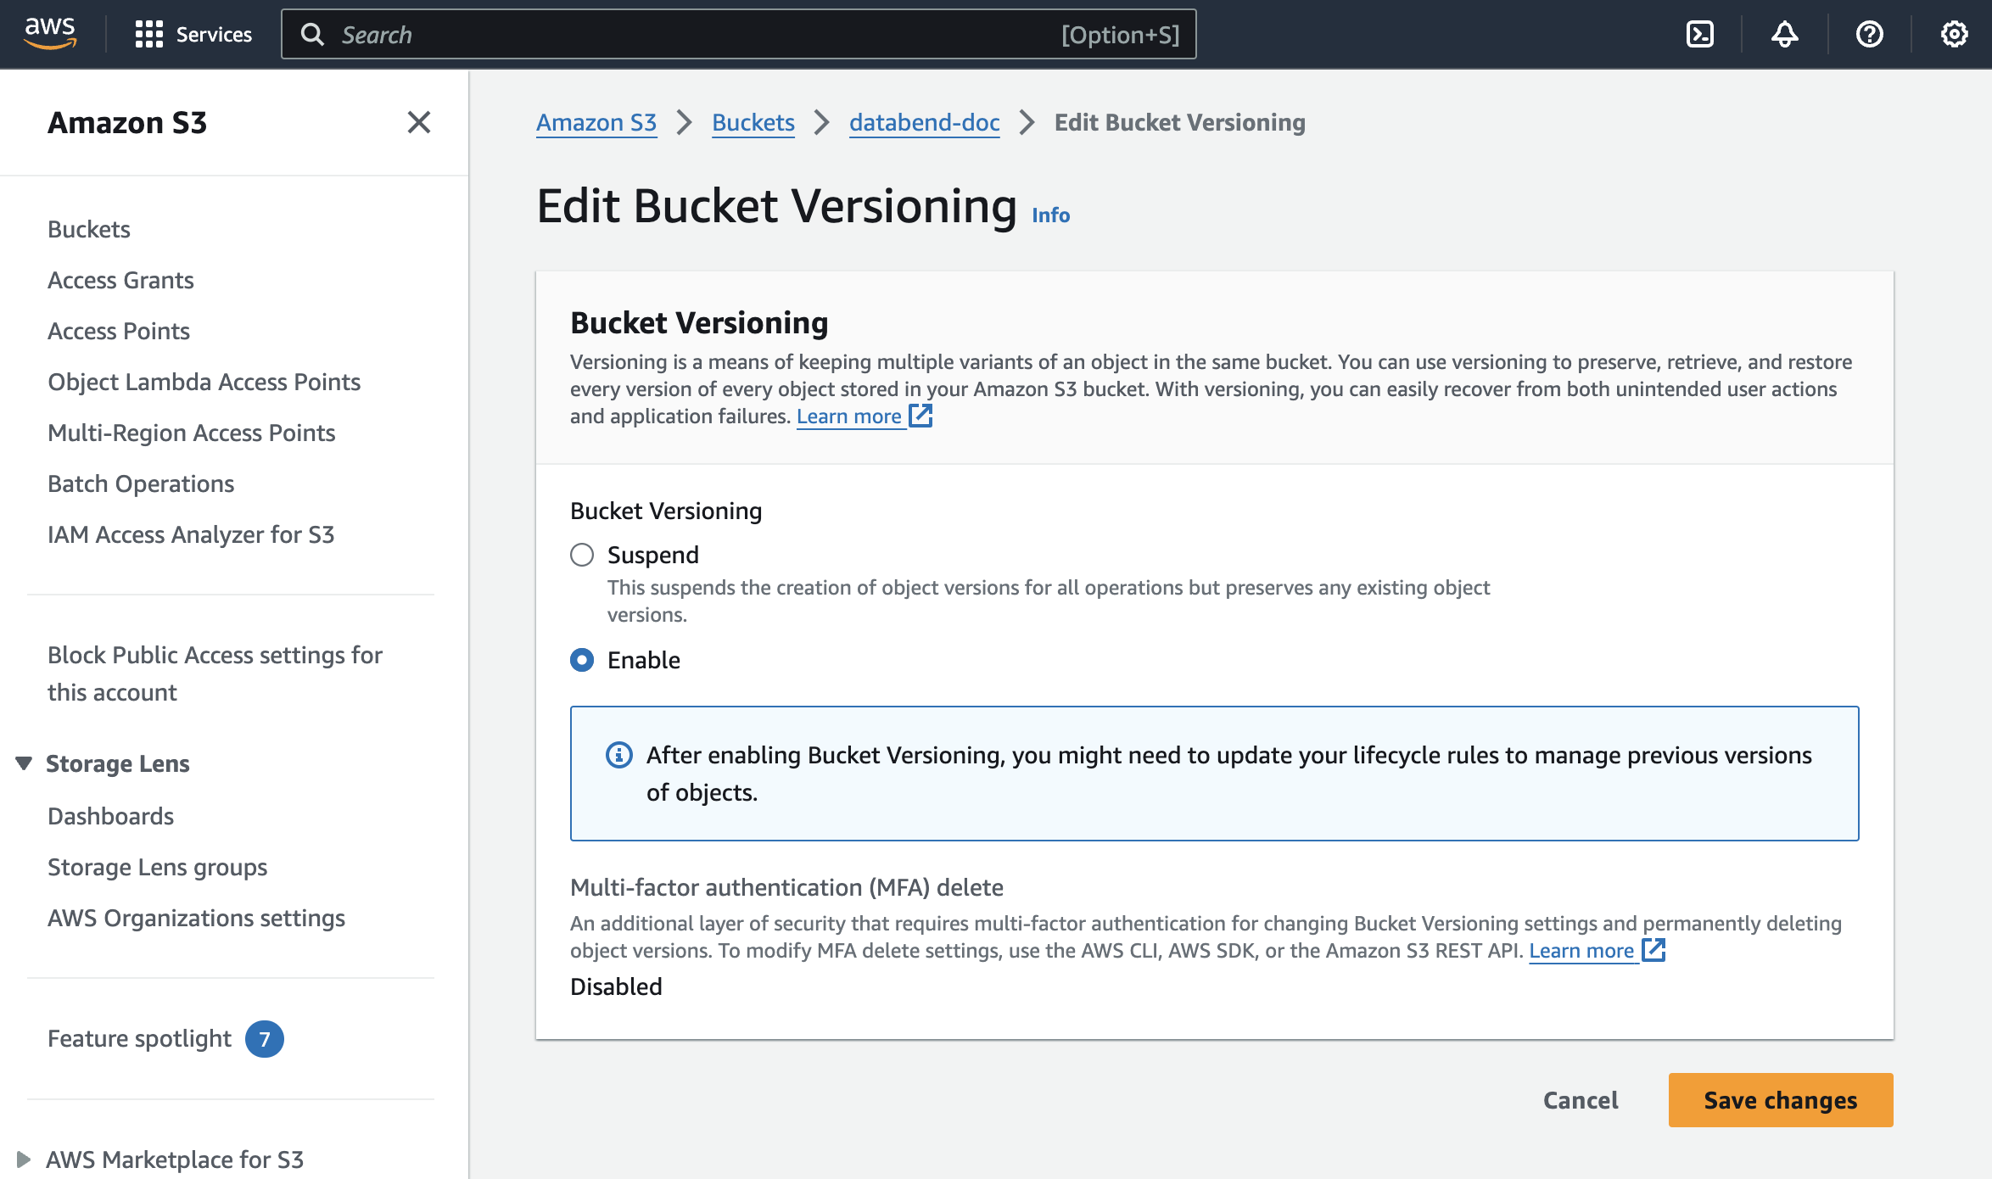Open the notifications bell
Screen dimensions: 1992x1179
[x=1784, y=34]
